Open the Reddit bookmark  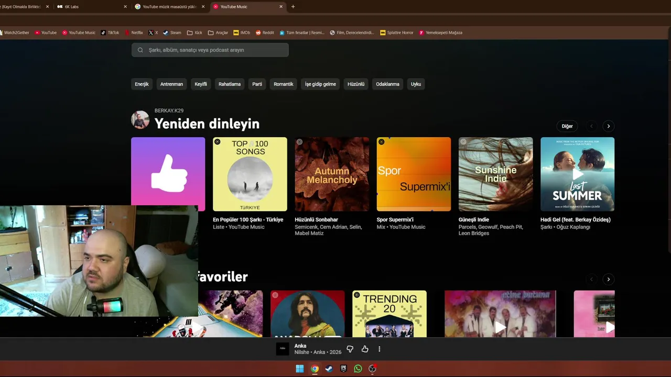coord(265,32)
